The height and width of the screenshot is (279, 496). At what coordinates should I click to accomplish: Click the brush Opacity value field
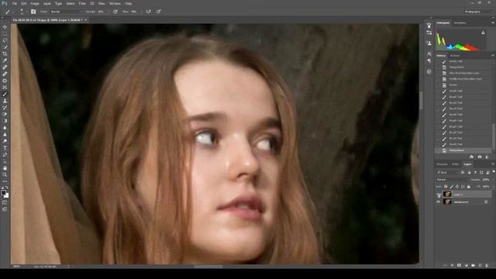coord(102,12)
